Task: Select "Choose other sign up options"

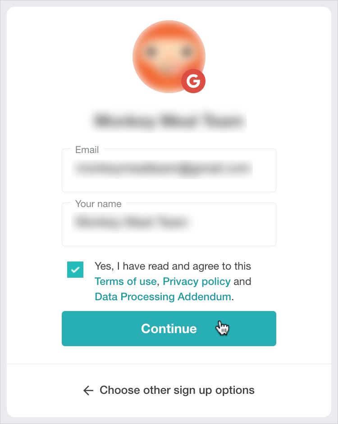Action: (177, 390)
